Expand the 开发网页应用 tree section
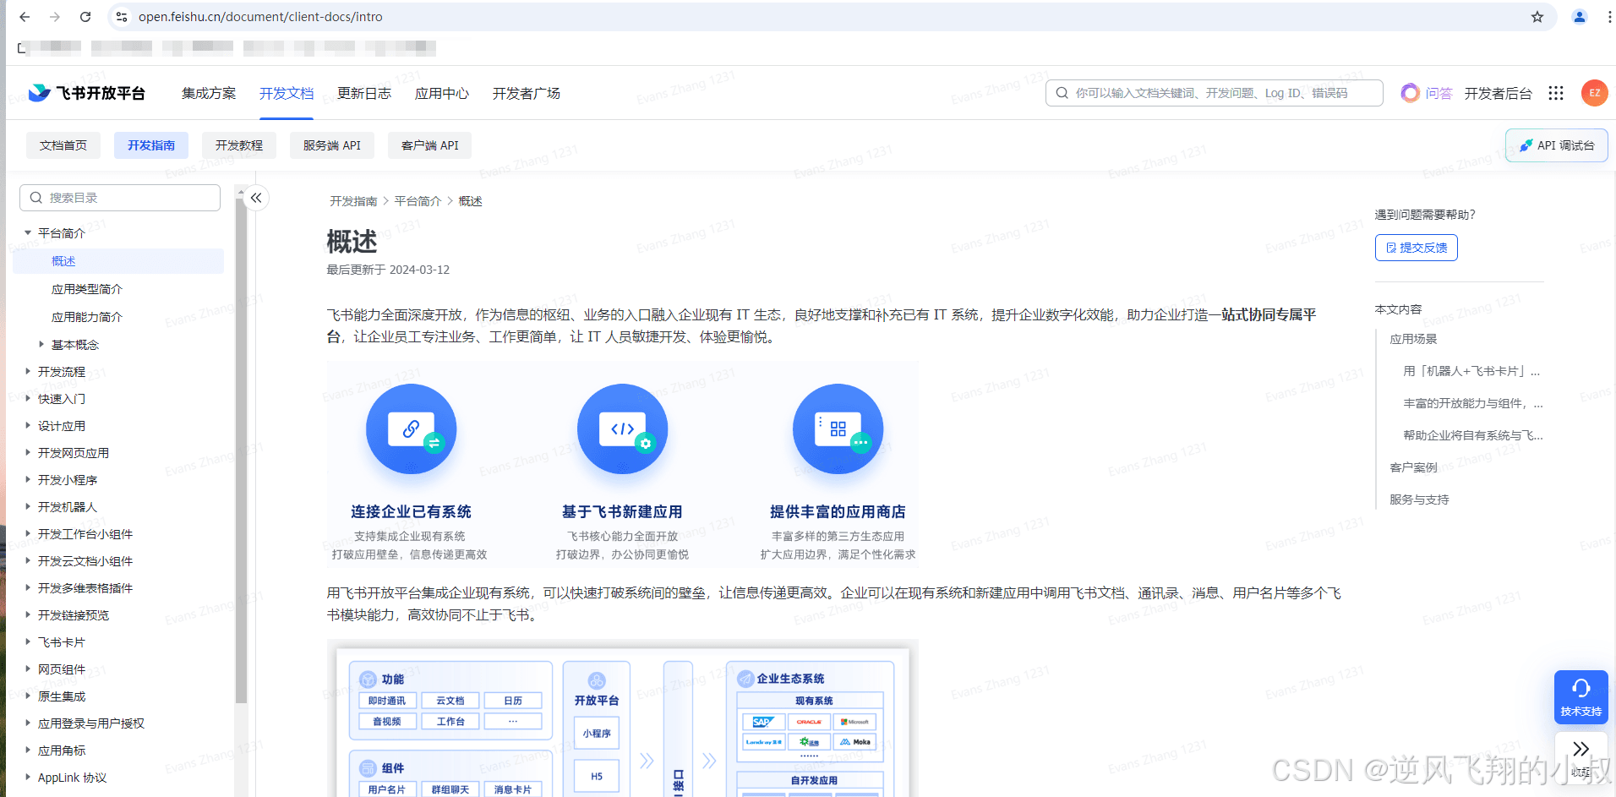This screenshot has width=1616, height=797. [x=28, y=453]
